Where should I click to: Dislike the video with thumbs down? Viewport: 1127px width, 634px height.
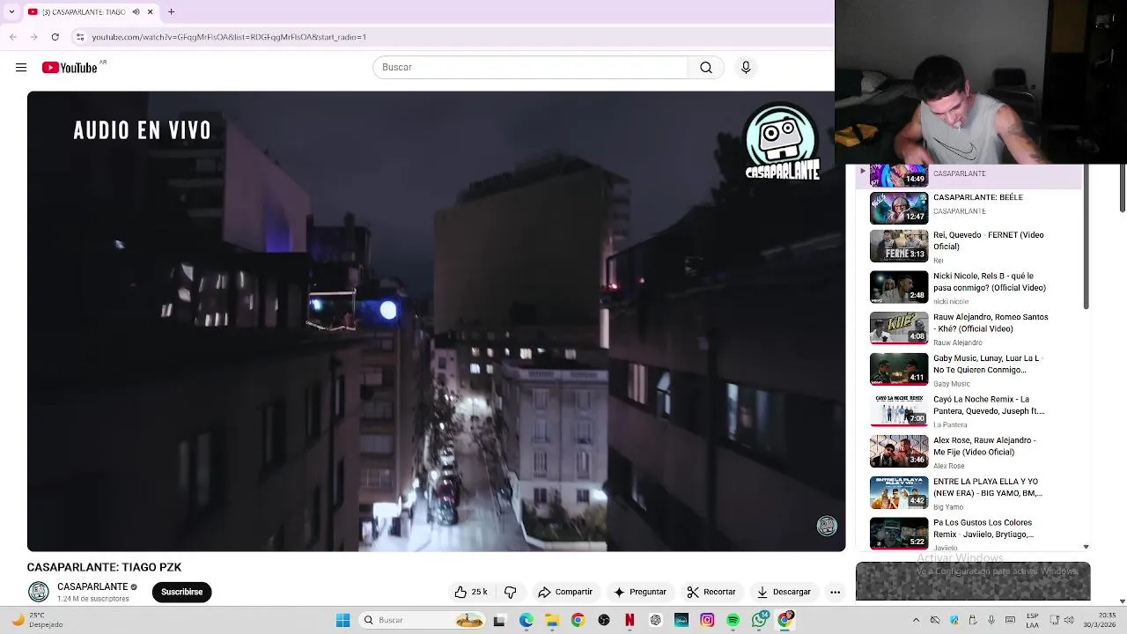coord(510,592)
